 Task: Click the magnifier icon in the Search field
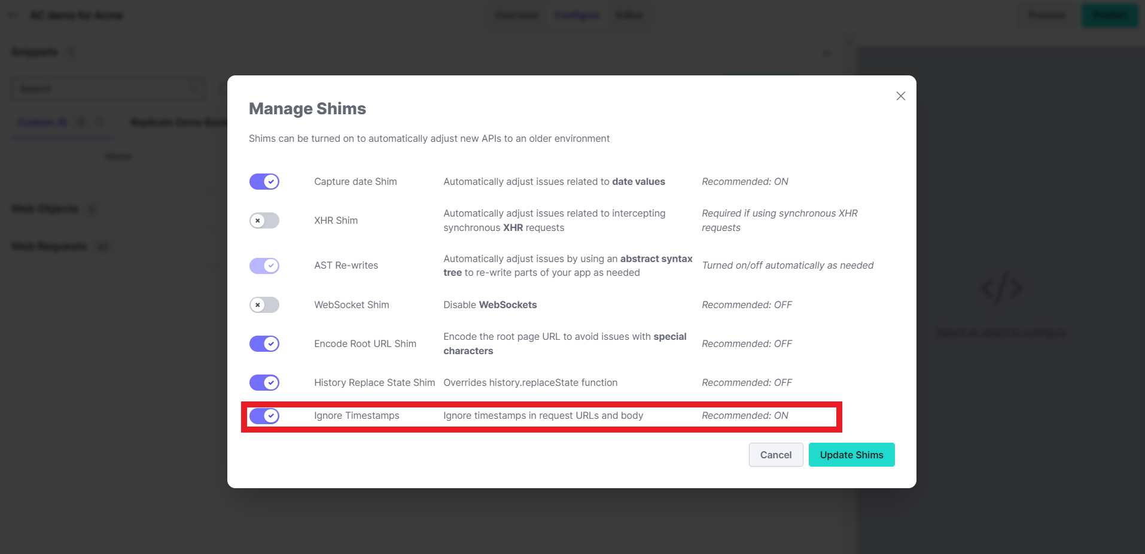click(193, 89)
